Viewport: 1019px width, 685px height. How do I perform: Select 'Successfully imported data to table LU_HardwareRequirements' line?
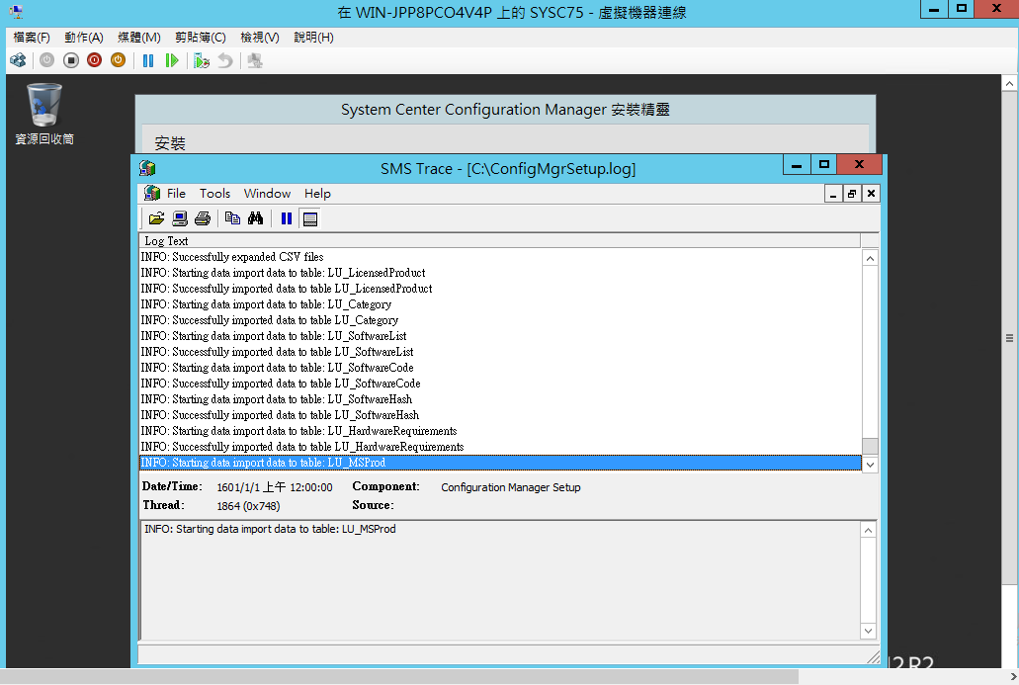[500, 447]
